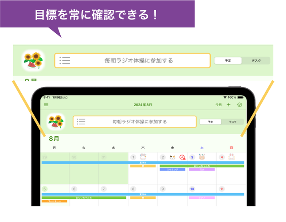Screen dimensions: 286x222
Task: Click the list icon in the tablet goal field
Action: pos(81,121)
